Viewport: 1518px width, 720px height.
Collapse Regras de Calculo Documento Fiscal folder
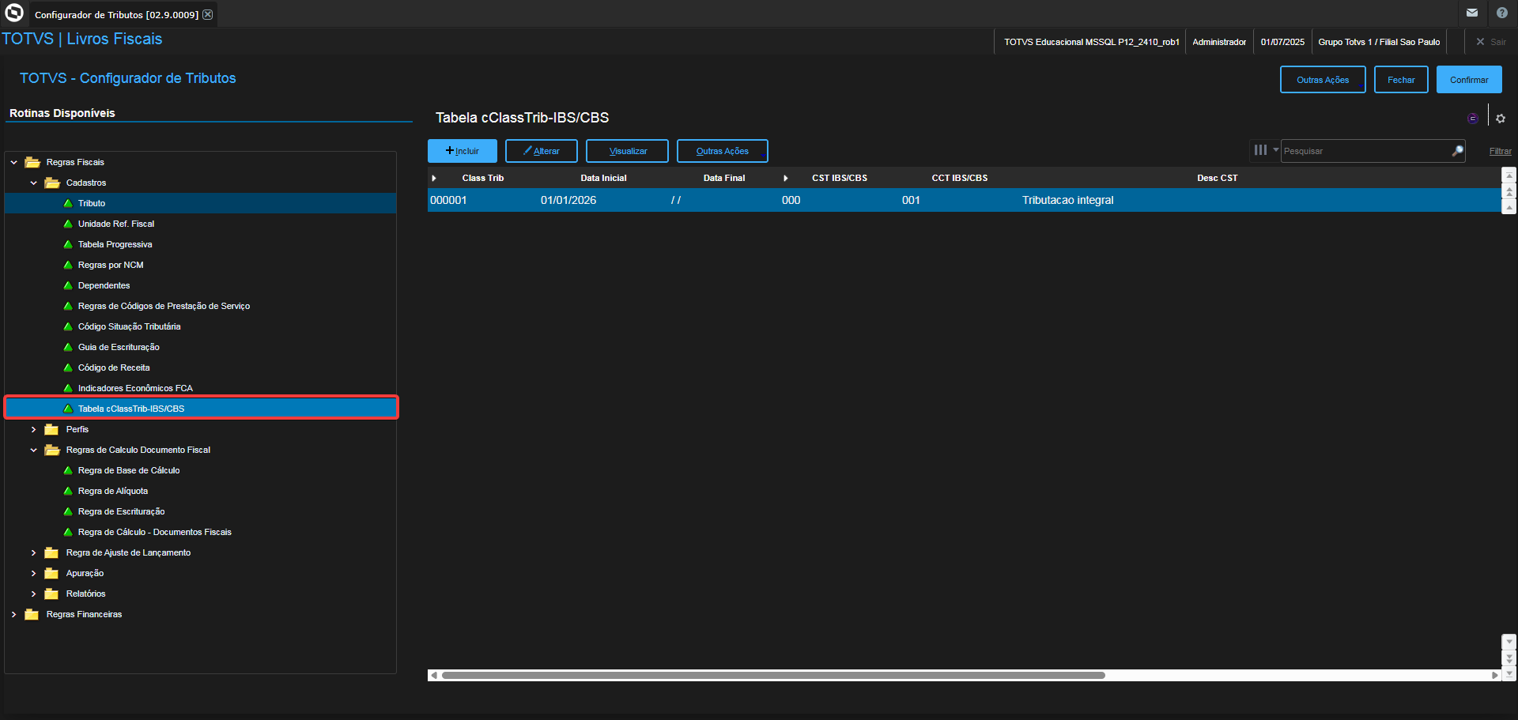pos(33,450)
